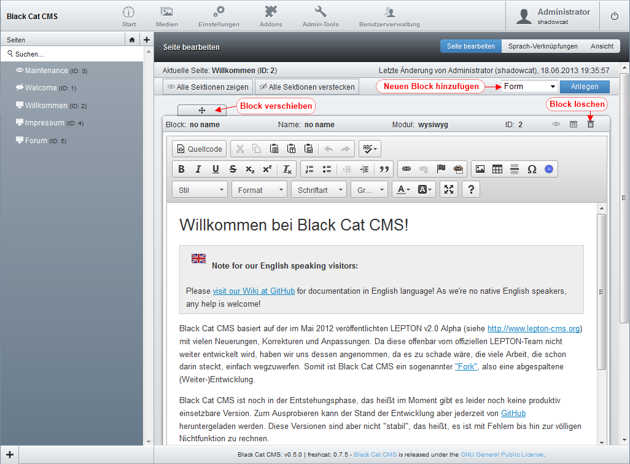Click the Suchen search field
This screenshot has height=464, width=630.
pos(72,54)
